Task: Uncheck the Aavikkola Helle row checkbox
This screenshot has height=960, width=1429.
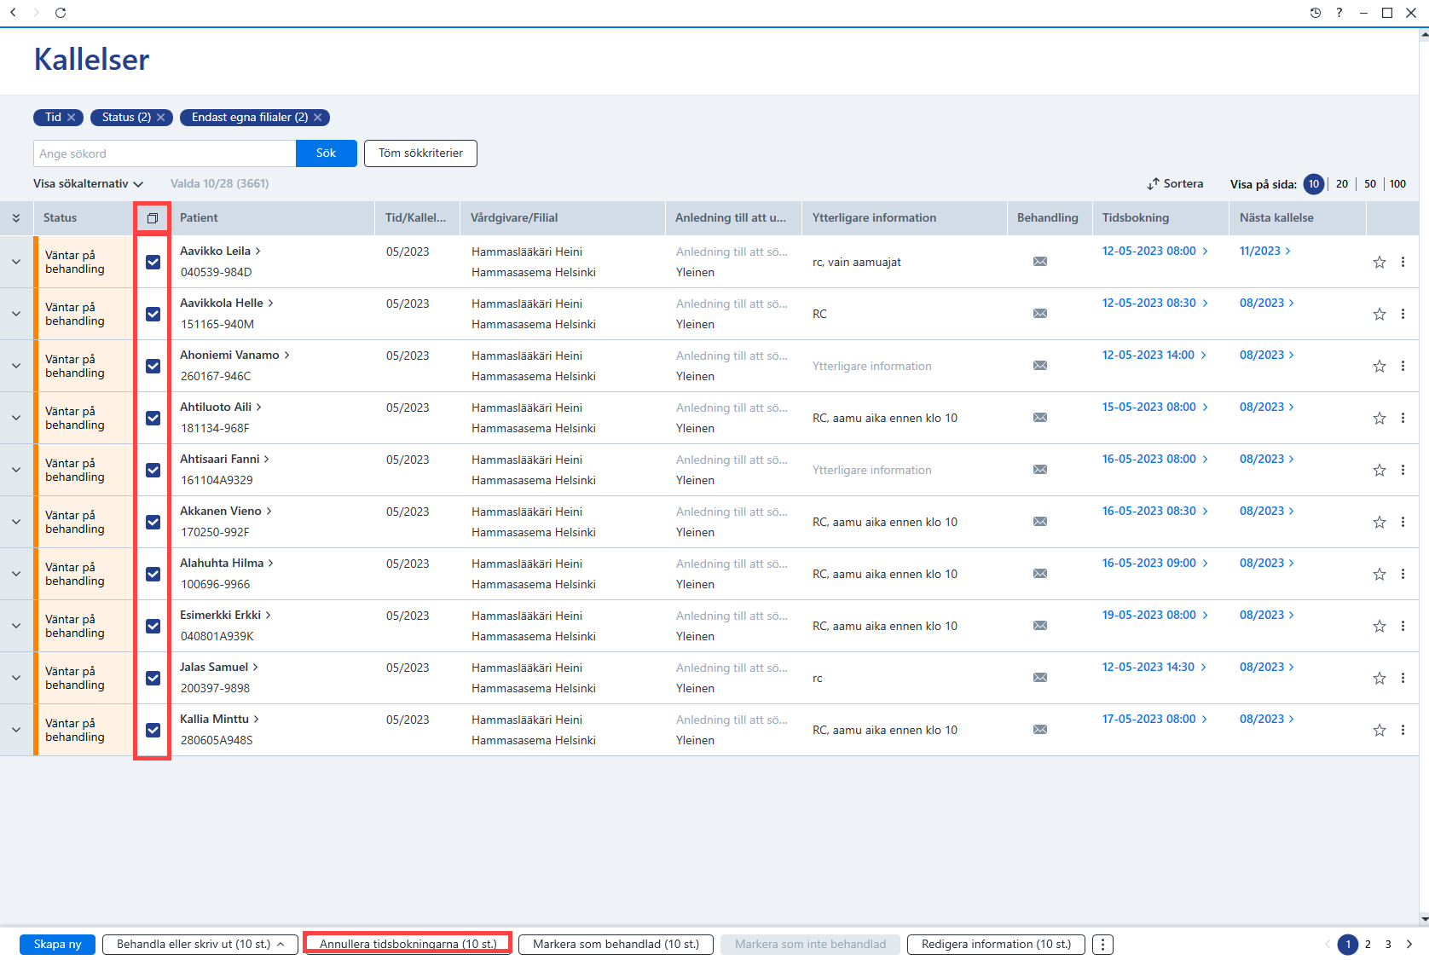Action: tap(153, 315)
